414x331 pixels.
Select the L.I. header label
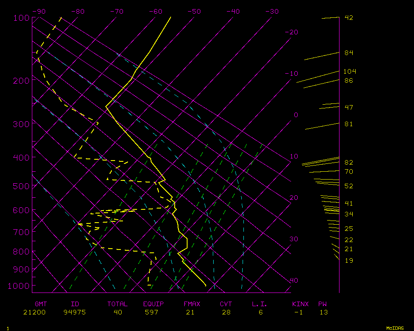[x=260, y=304]
